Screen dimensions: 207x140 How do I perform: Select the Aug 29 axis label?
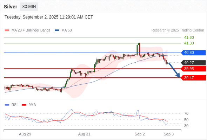click(x=25, y=134)
